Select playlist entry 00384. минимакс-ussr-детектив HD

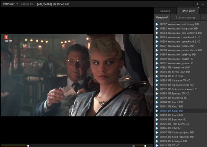180,33
